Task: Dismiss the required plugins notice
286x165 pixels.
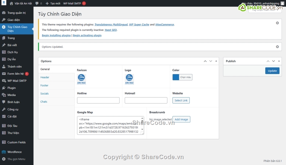Action: pos(277,23)
